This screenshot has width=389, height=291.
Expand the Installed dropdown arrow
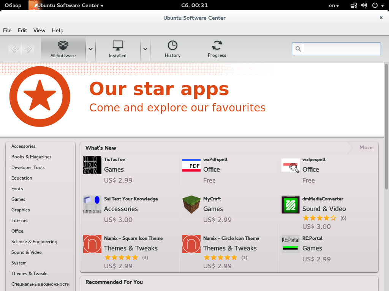pos(145,49)
